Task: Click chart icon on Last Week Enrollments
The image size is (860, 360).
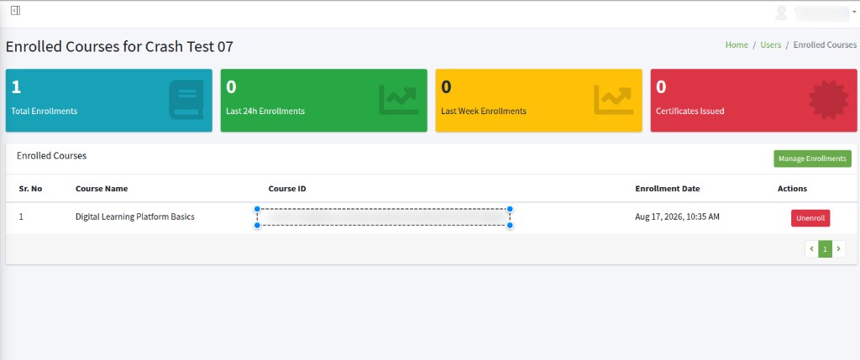Action: 613,100
